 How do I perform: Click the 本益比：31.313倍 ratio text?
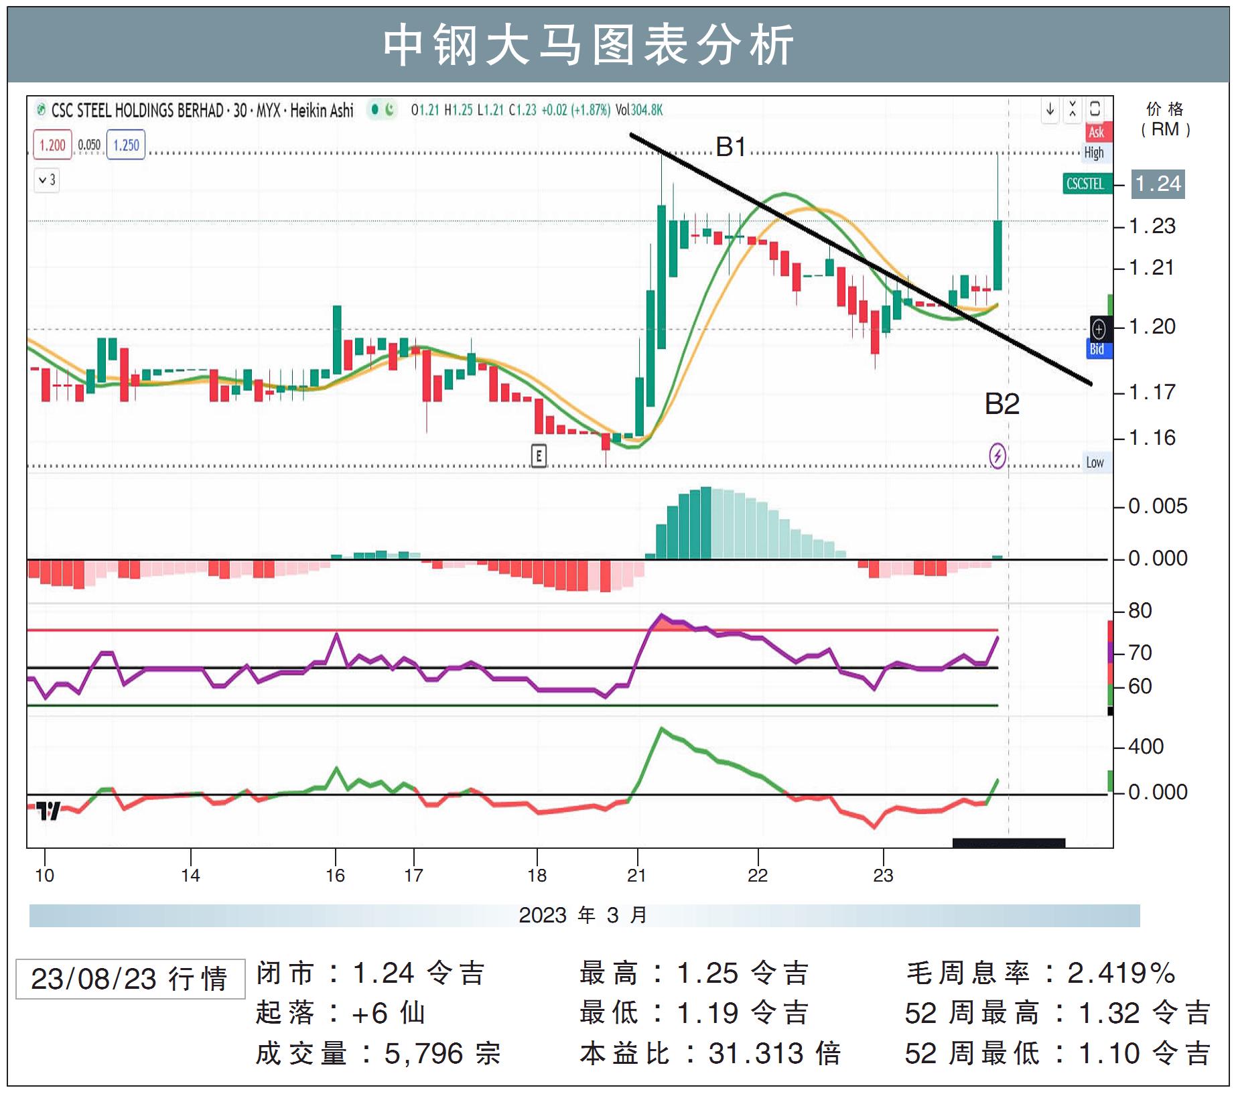tap(711, 1054)
